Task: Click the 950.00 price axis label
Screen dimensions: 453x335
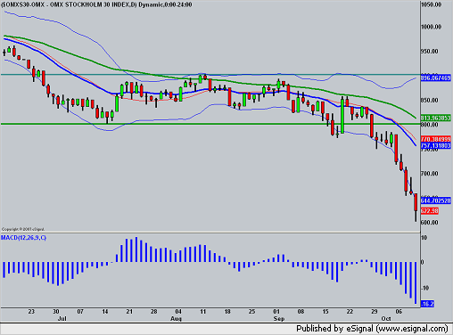Action: click(430, 52)
